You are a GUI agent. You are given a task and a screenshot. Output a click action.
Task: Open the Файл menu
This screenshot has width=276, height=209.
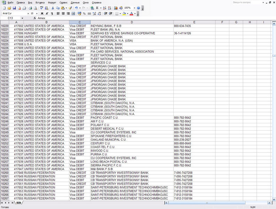tap(10, 3)
